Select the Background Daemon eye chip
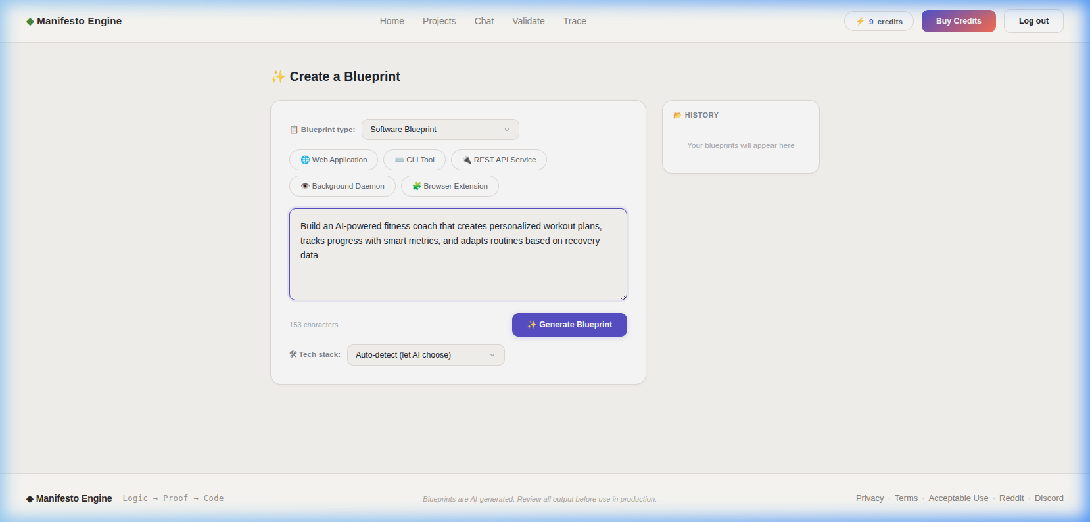The width and height of the screenshot is (1090, 522). click(342, 186)
